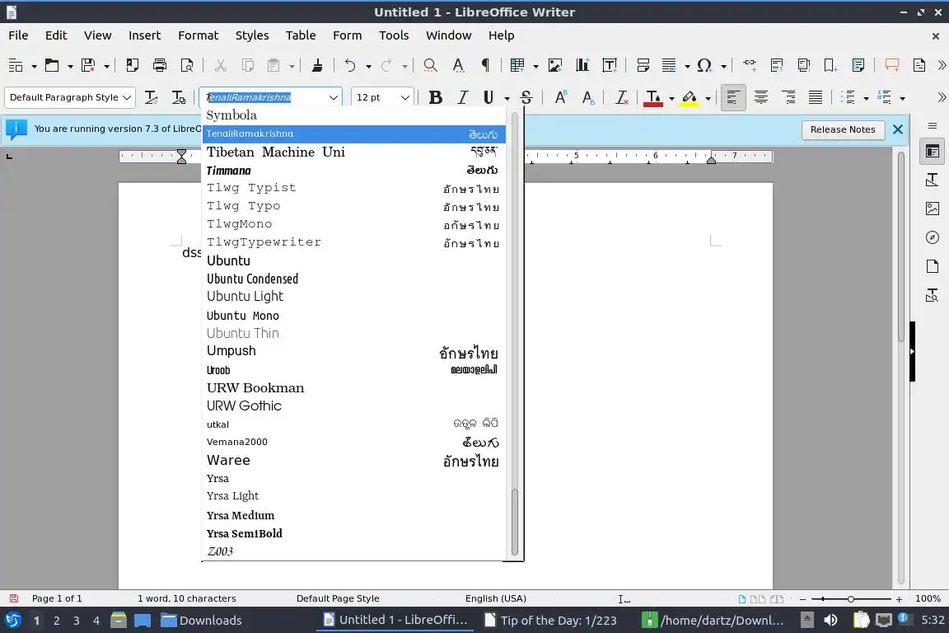Insert Image icon in toolbar

point(555,65)
